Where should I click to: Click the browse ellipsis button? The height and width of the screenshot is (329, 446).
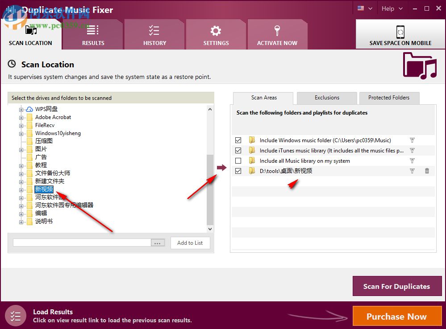(158, 243)
